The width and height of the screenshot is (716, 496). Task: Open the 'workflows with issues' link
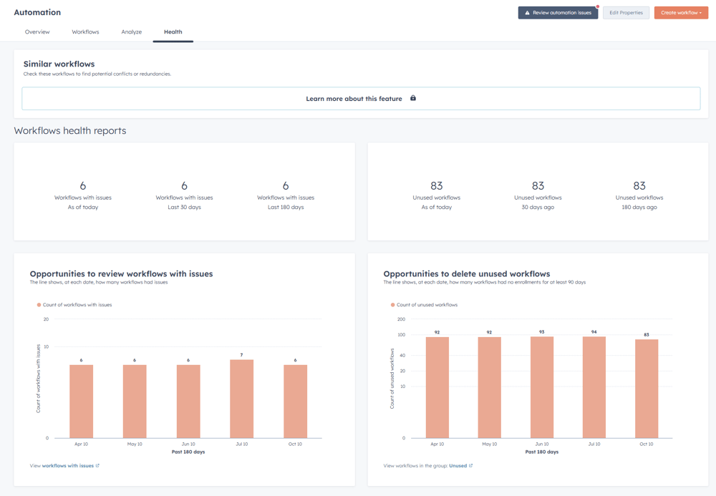[x=68, y=466]
